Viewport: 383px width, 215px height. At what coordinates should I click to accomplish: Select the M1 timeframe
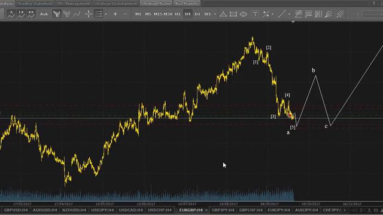pyautogui.click(x=138, y=14)
